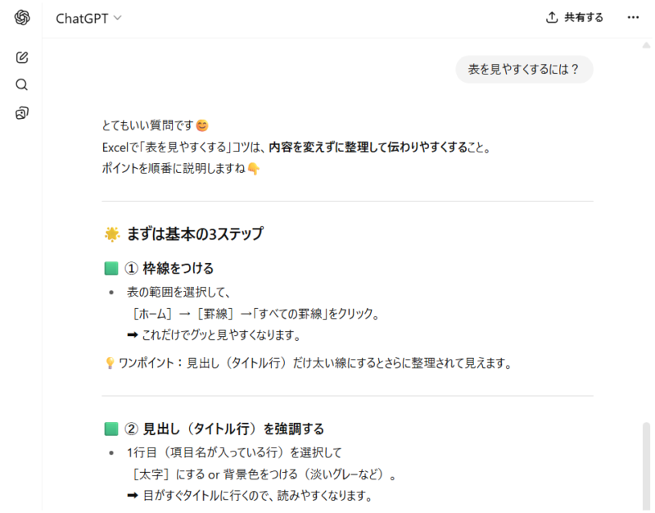Open chat search with the magnifier icon
655x513 pixels.
click(22, 85)
